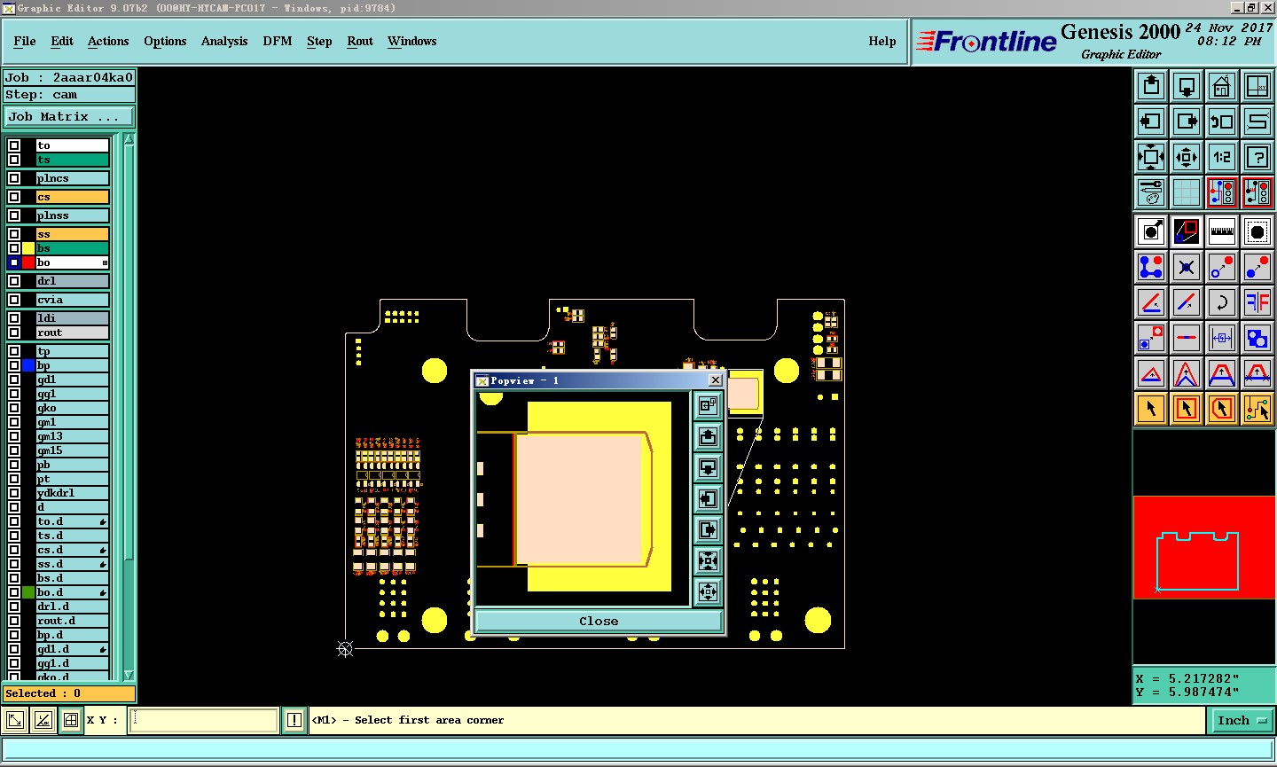
Task: Toggle checkbox for layer cs
Action: pos(14,197)
